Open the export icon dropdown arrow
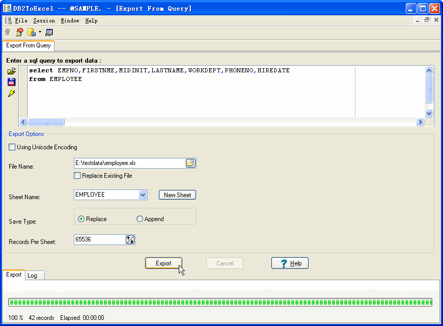Viewport: 443px width, 326px height. [x=40, y=32]
